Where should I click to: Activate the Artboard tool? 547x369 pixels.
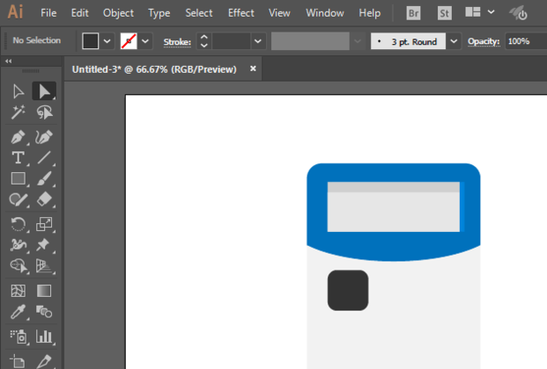[18, 360]
